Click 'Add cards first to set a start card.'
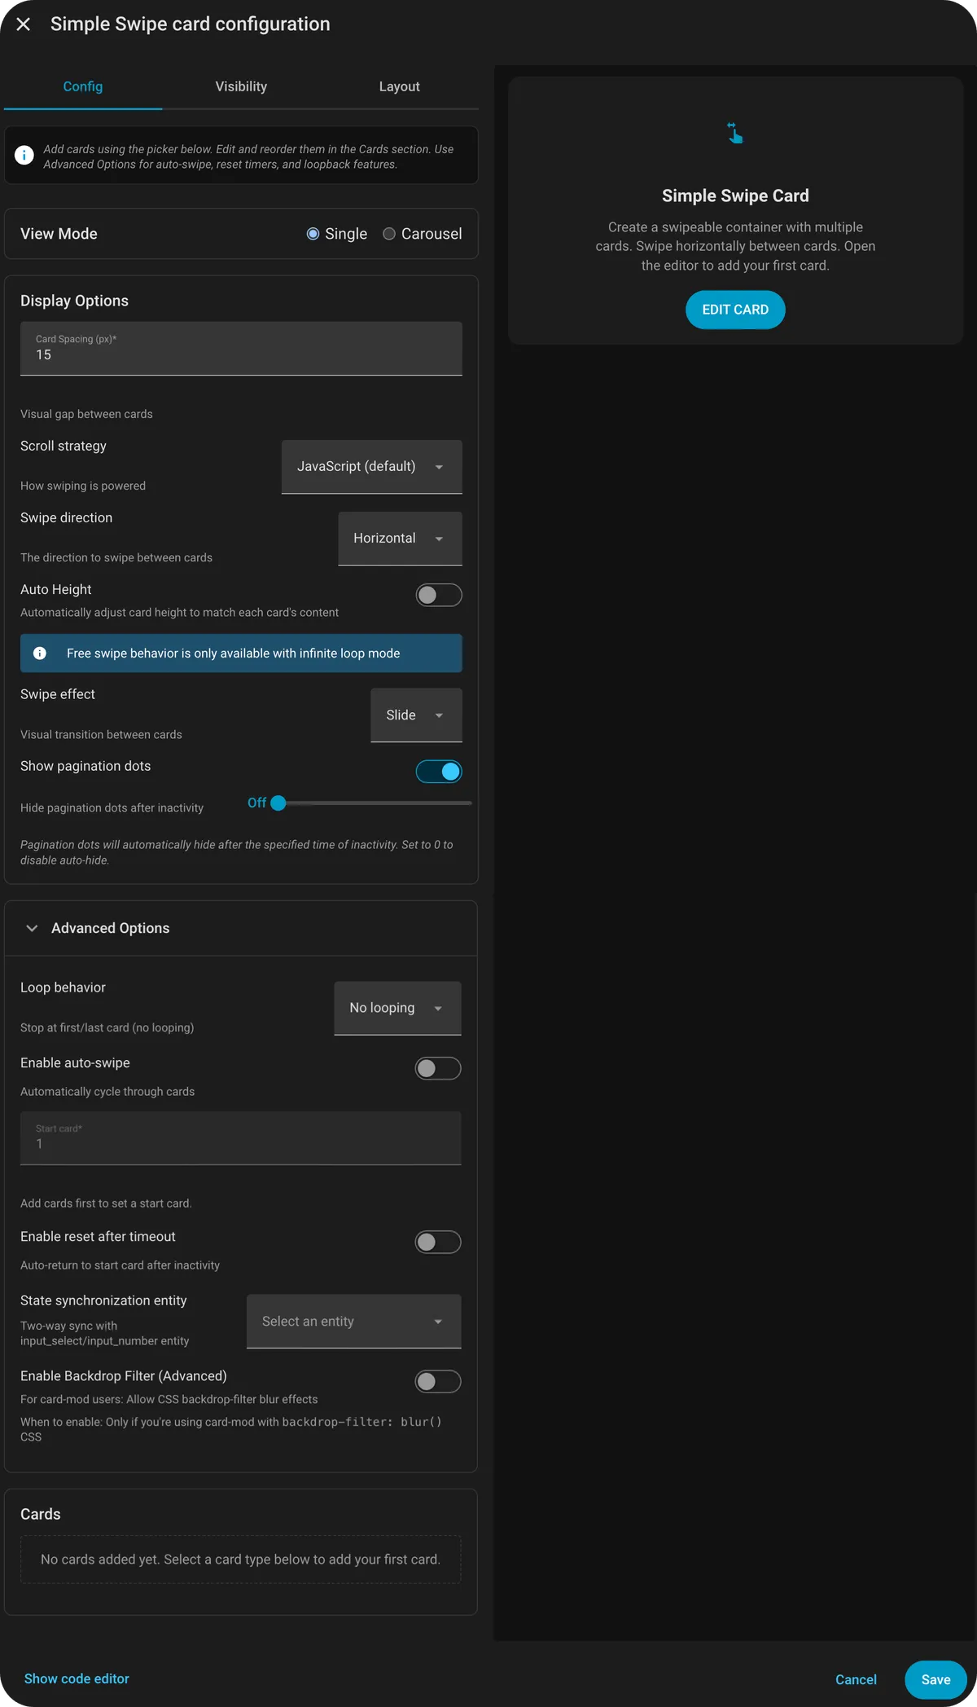977x1707 pixels. click(106, 1203)
